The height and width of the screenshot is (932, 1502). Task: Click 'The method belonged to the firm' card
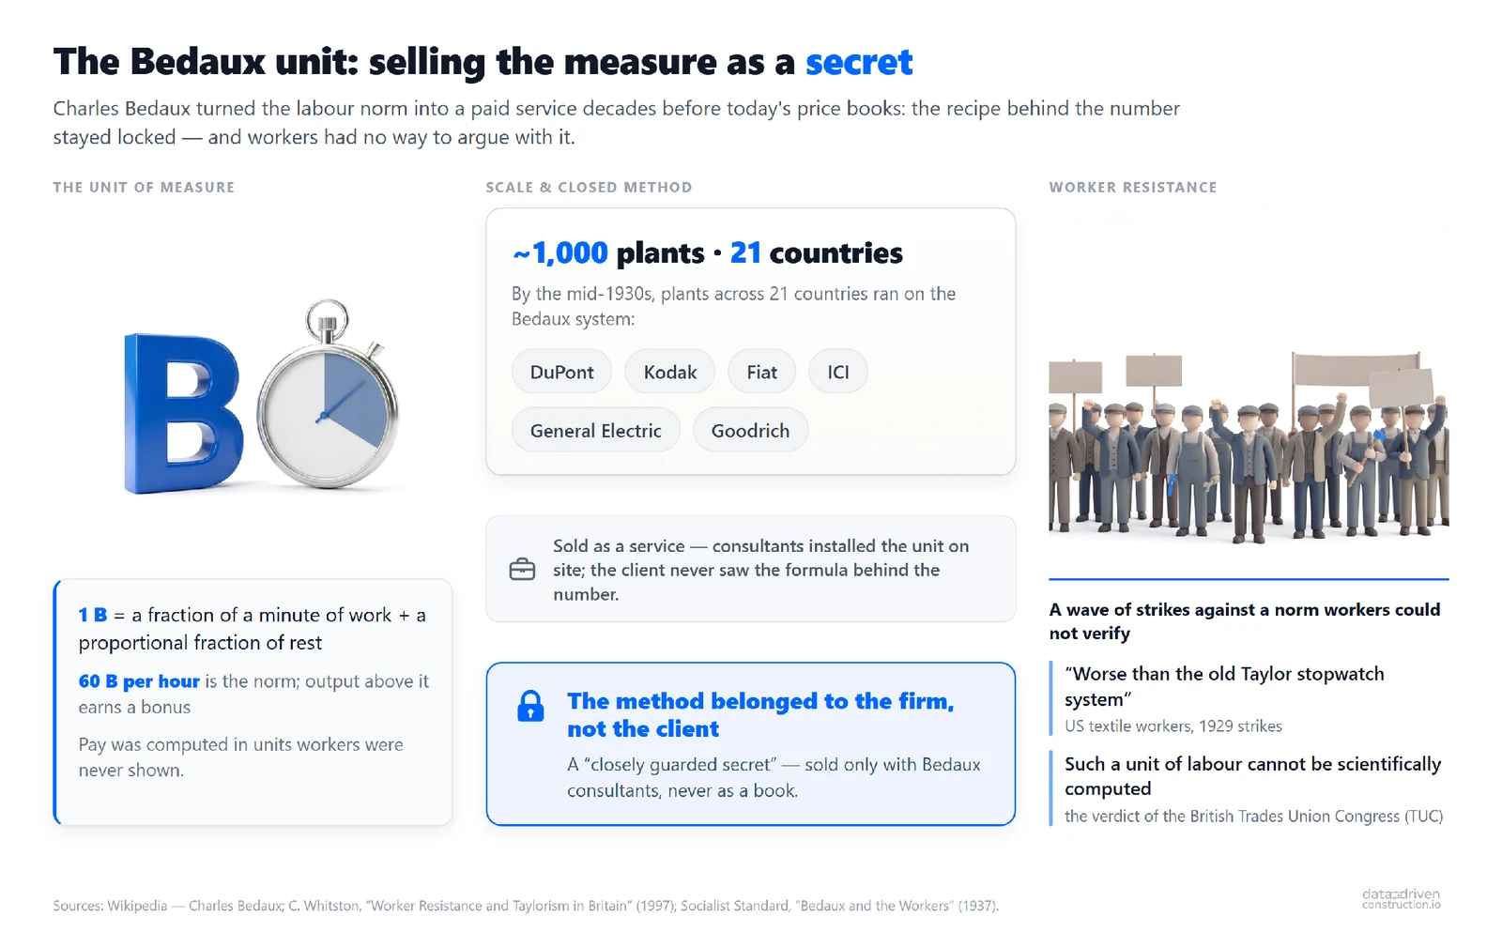pos(751,744)
